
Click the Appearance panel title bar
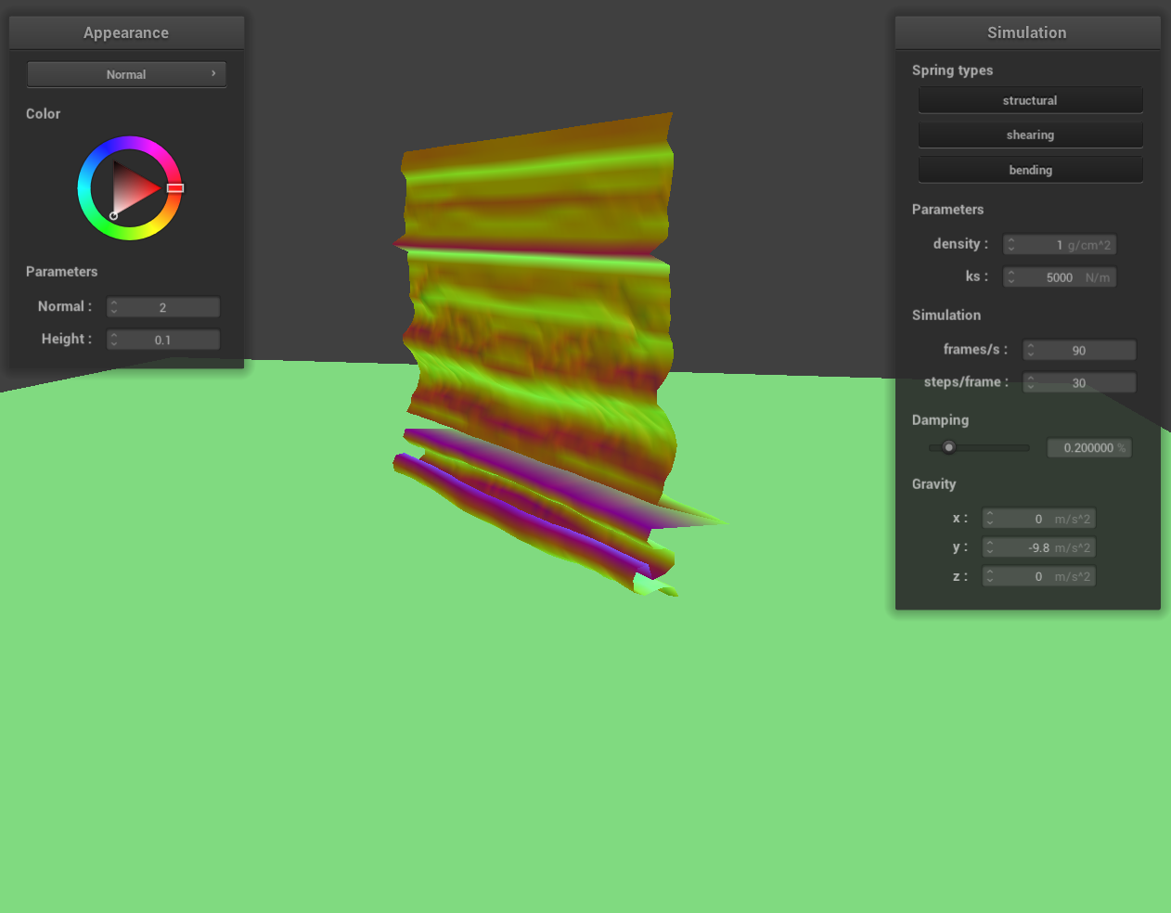click(126, 32)
